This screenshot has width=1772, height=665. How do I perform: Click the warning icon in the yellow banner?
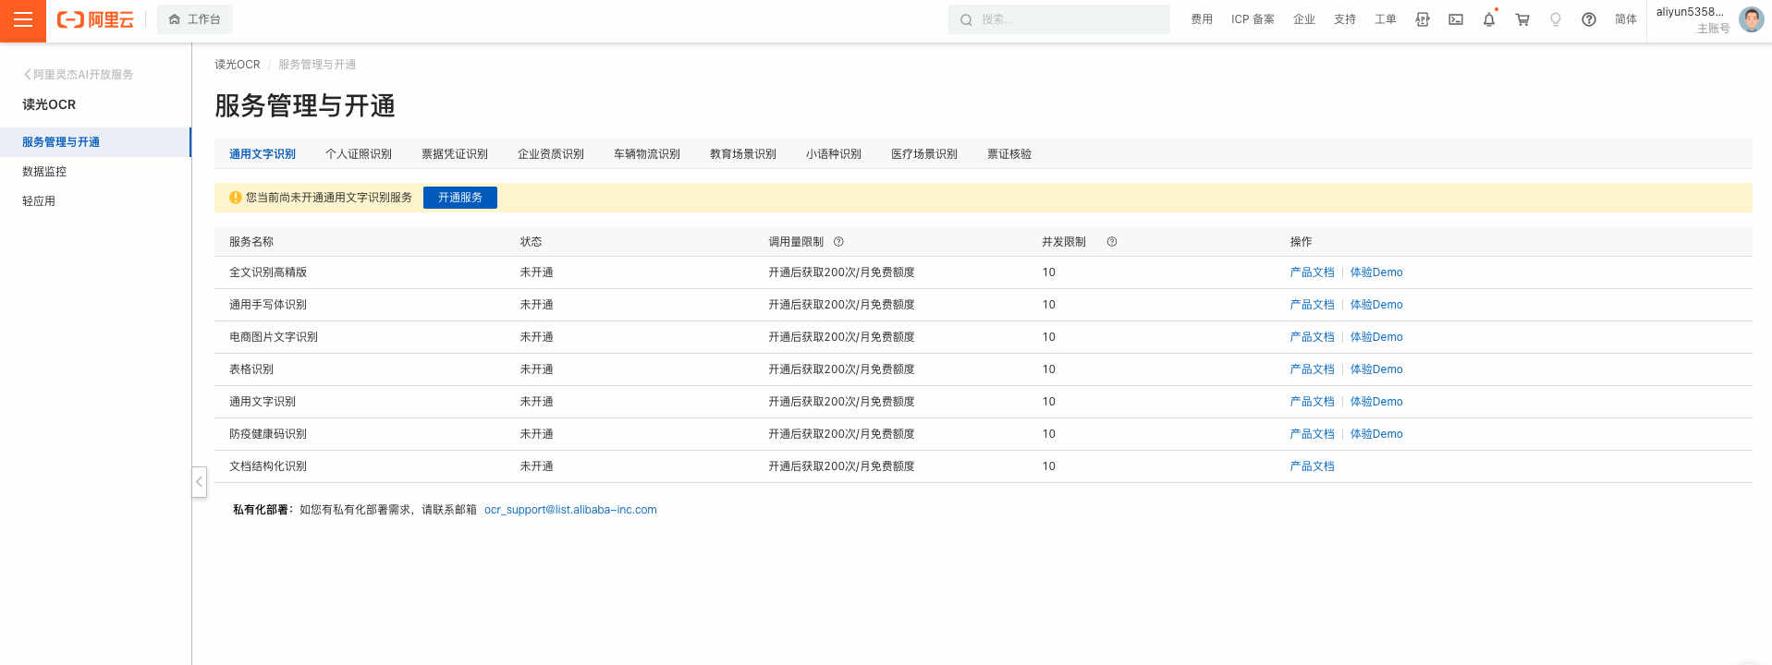pos(236,198)
